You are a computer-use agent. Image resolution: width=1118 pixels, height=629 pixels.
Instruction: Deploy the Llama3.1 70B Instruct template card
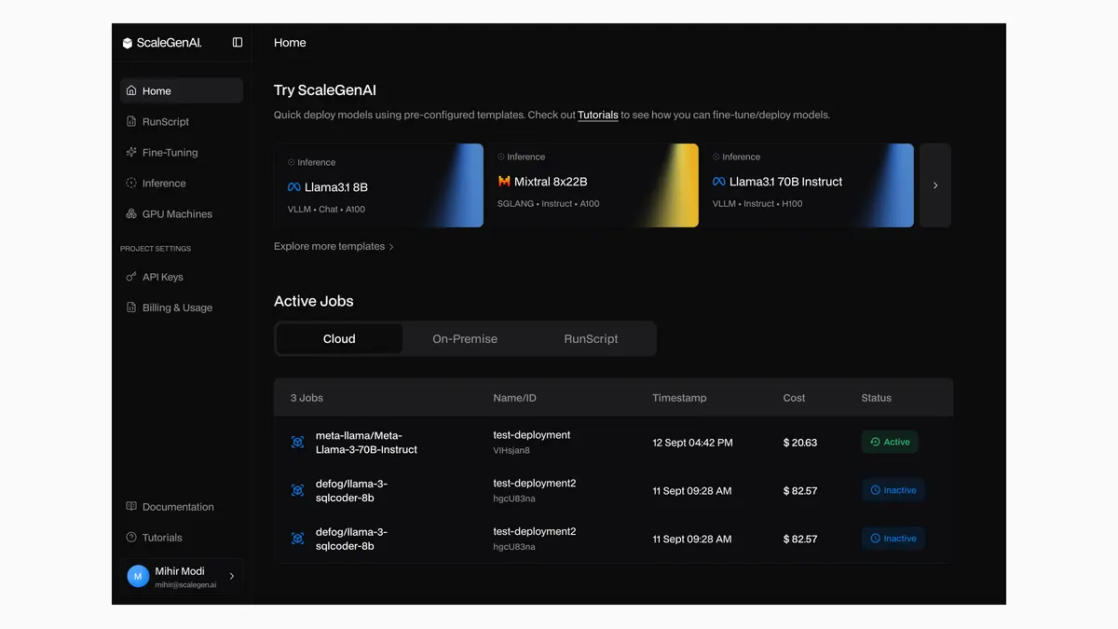click(x=808, y=185)
